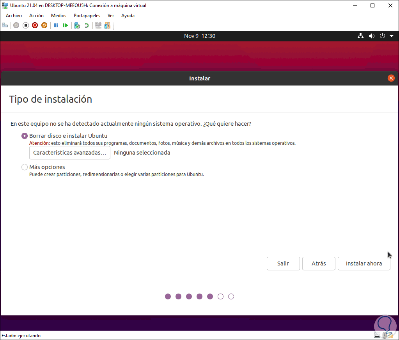Open the Portapapeles menu
This screenshot has height=340, width=399.
click(87, 16)
